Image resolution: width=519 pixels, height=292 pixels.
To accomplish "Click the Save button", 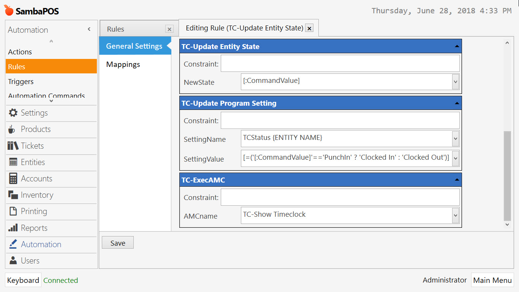I will pos(117,243).
